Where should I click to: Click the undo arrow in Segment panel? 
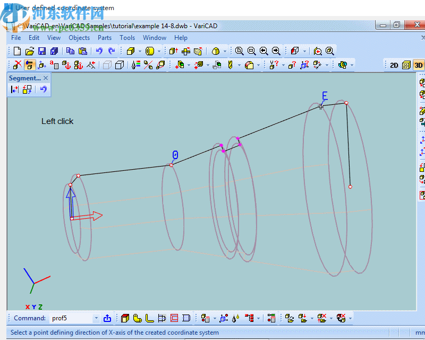(x=43, y=89)
